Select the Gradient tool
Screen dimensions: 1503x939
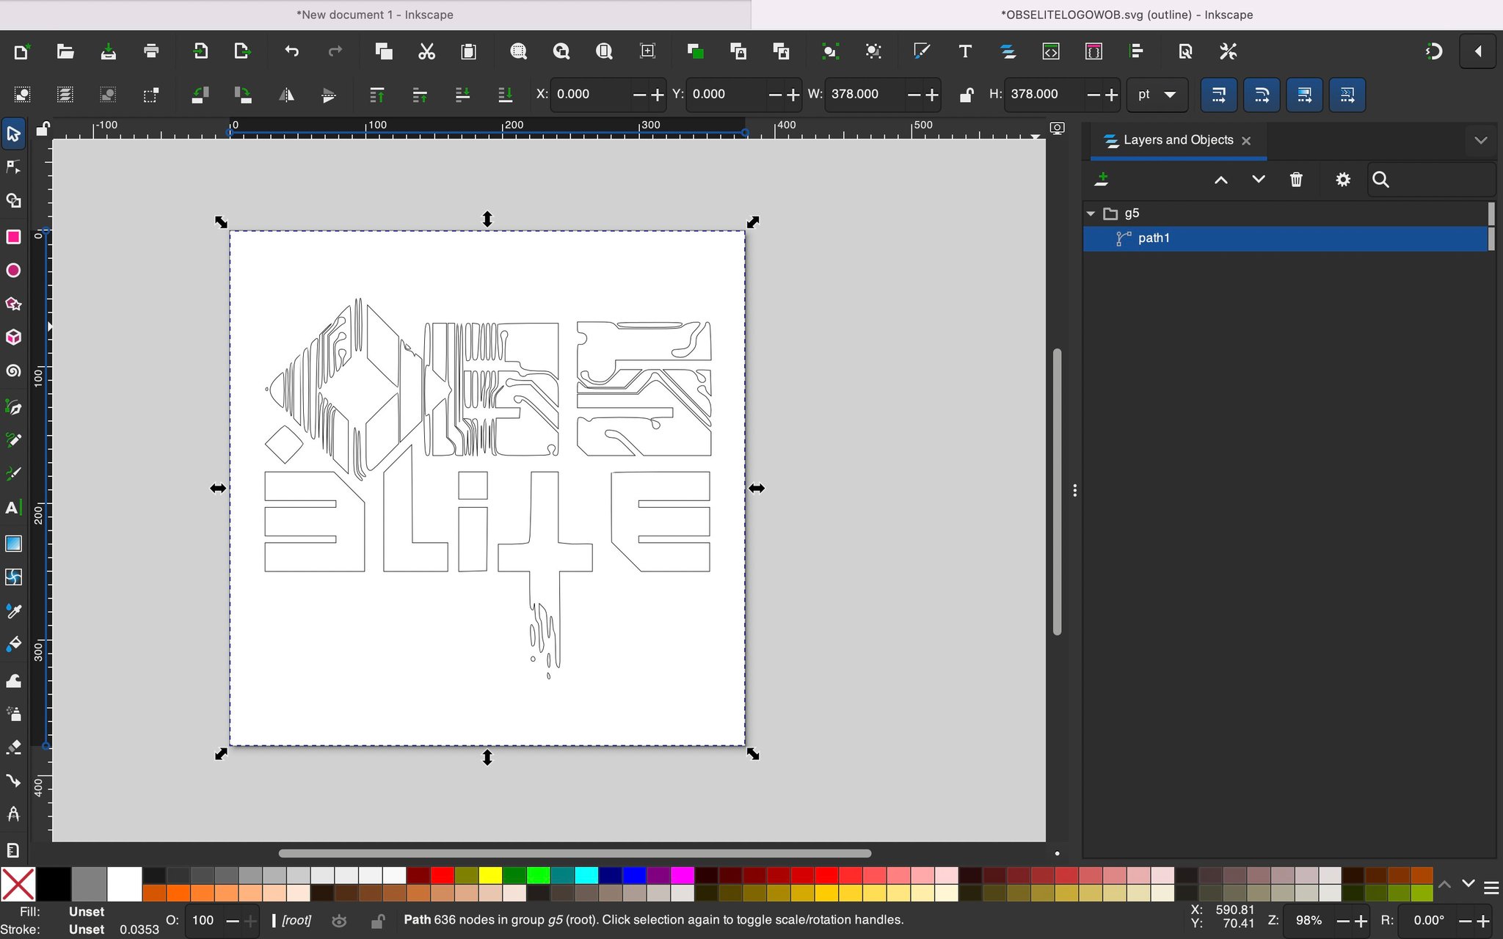[13, 544]
